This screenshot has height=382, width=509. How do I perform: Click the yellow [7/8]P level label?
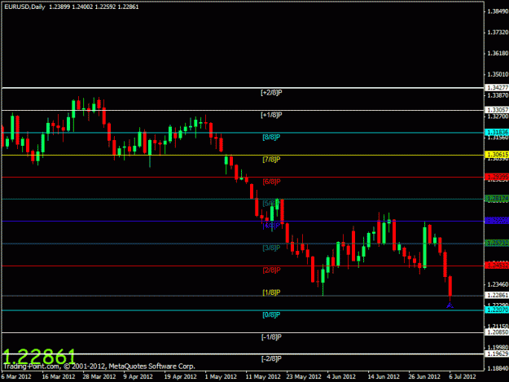pos(271,160)
